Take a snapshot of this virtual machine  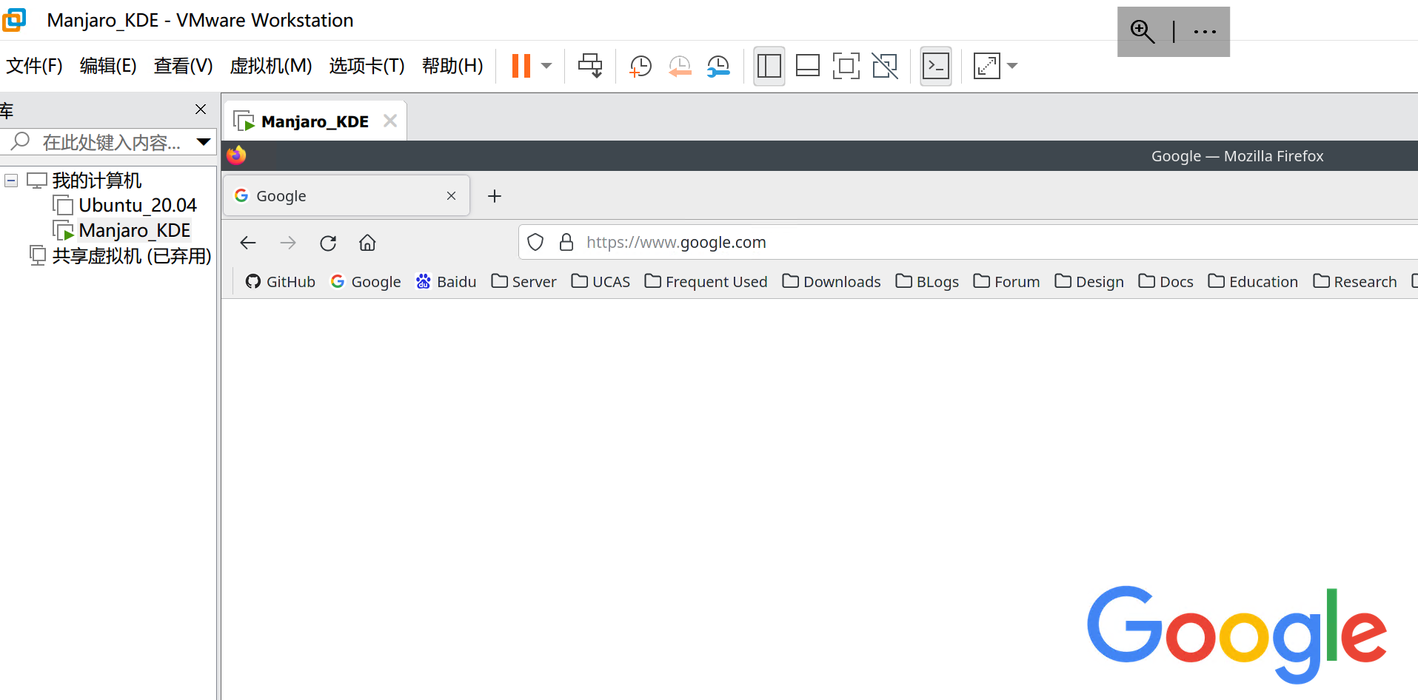click(x=640, y=66)
